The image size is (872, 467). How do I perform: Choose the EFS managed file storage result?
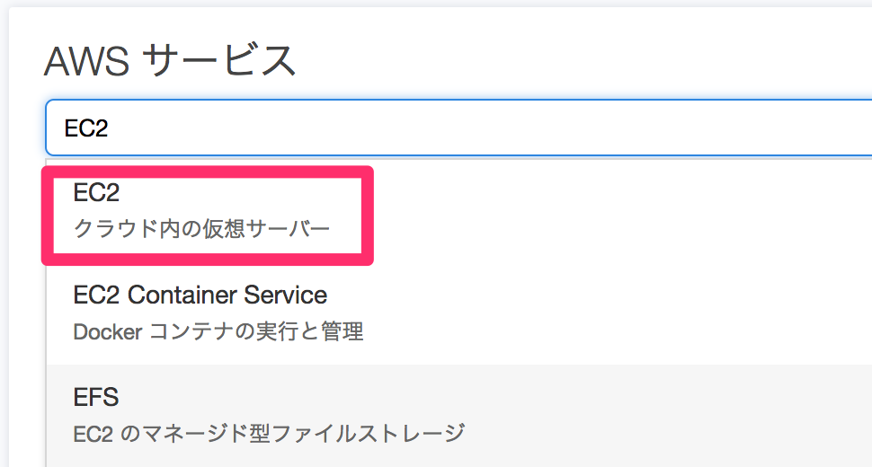coord(458,415)
